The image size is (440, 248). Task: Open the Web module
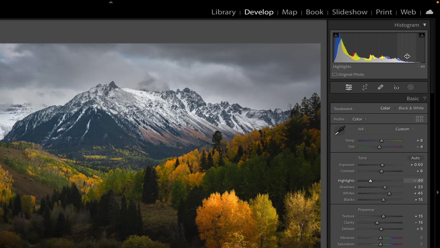408,12
